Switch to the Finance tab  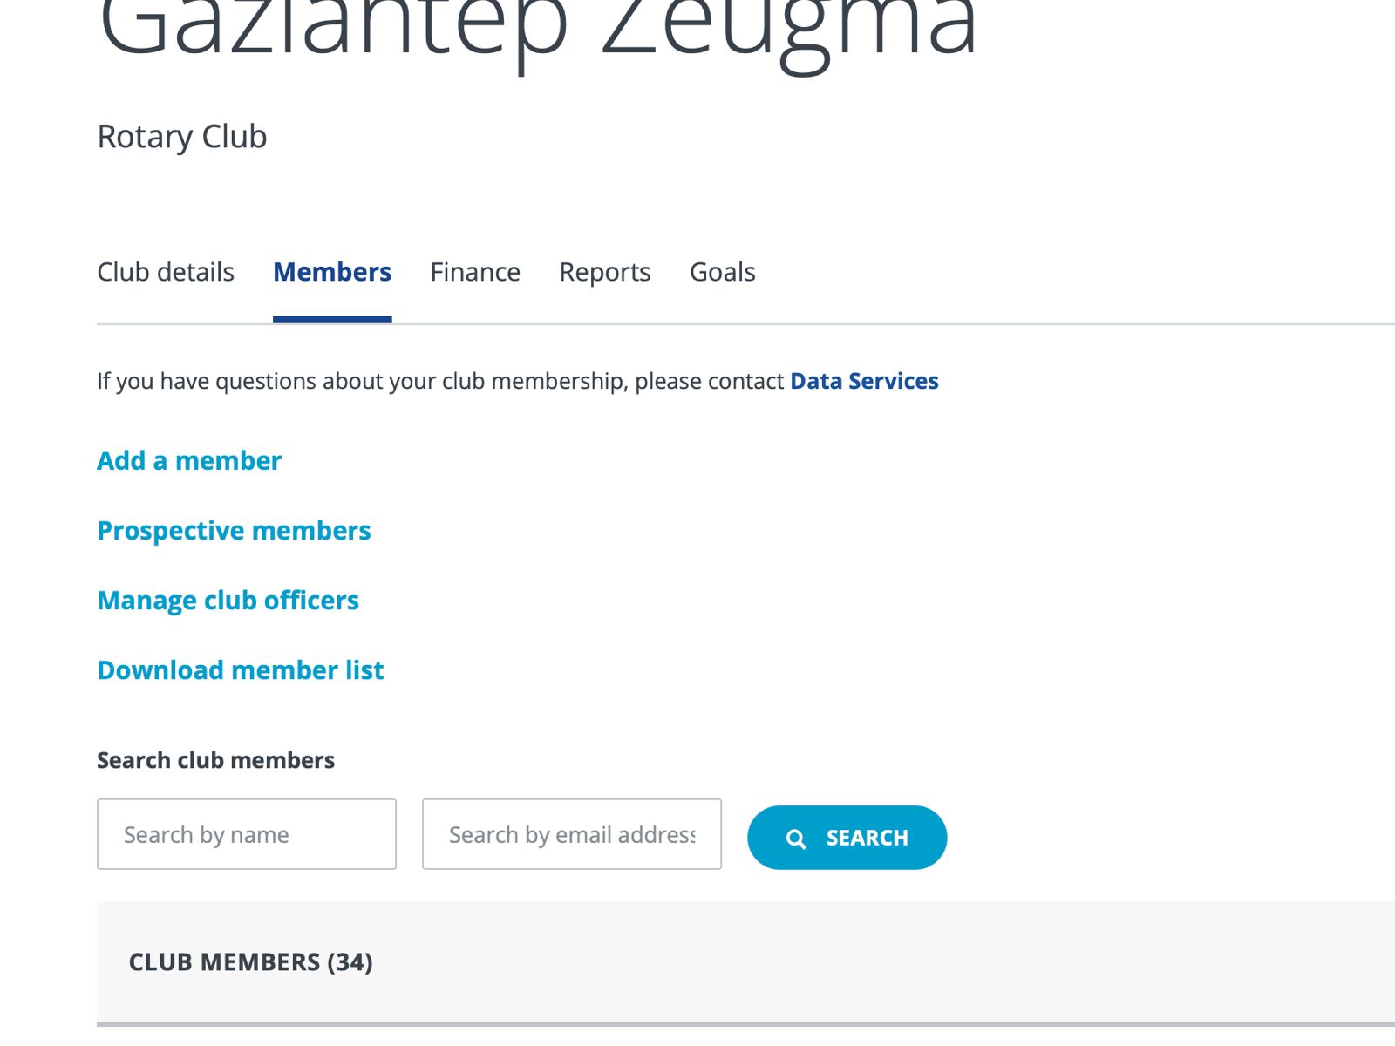click(475, 272)
